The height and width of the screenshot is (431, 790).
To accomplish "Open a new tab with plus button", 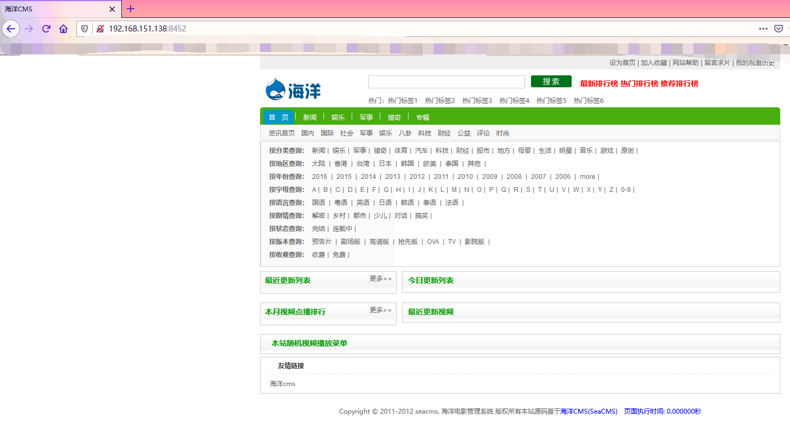I will coord(131,9).
